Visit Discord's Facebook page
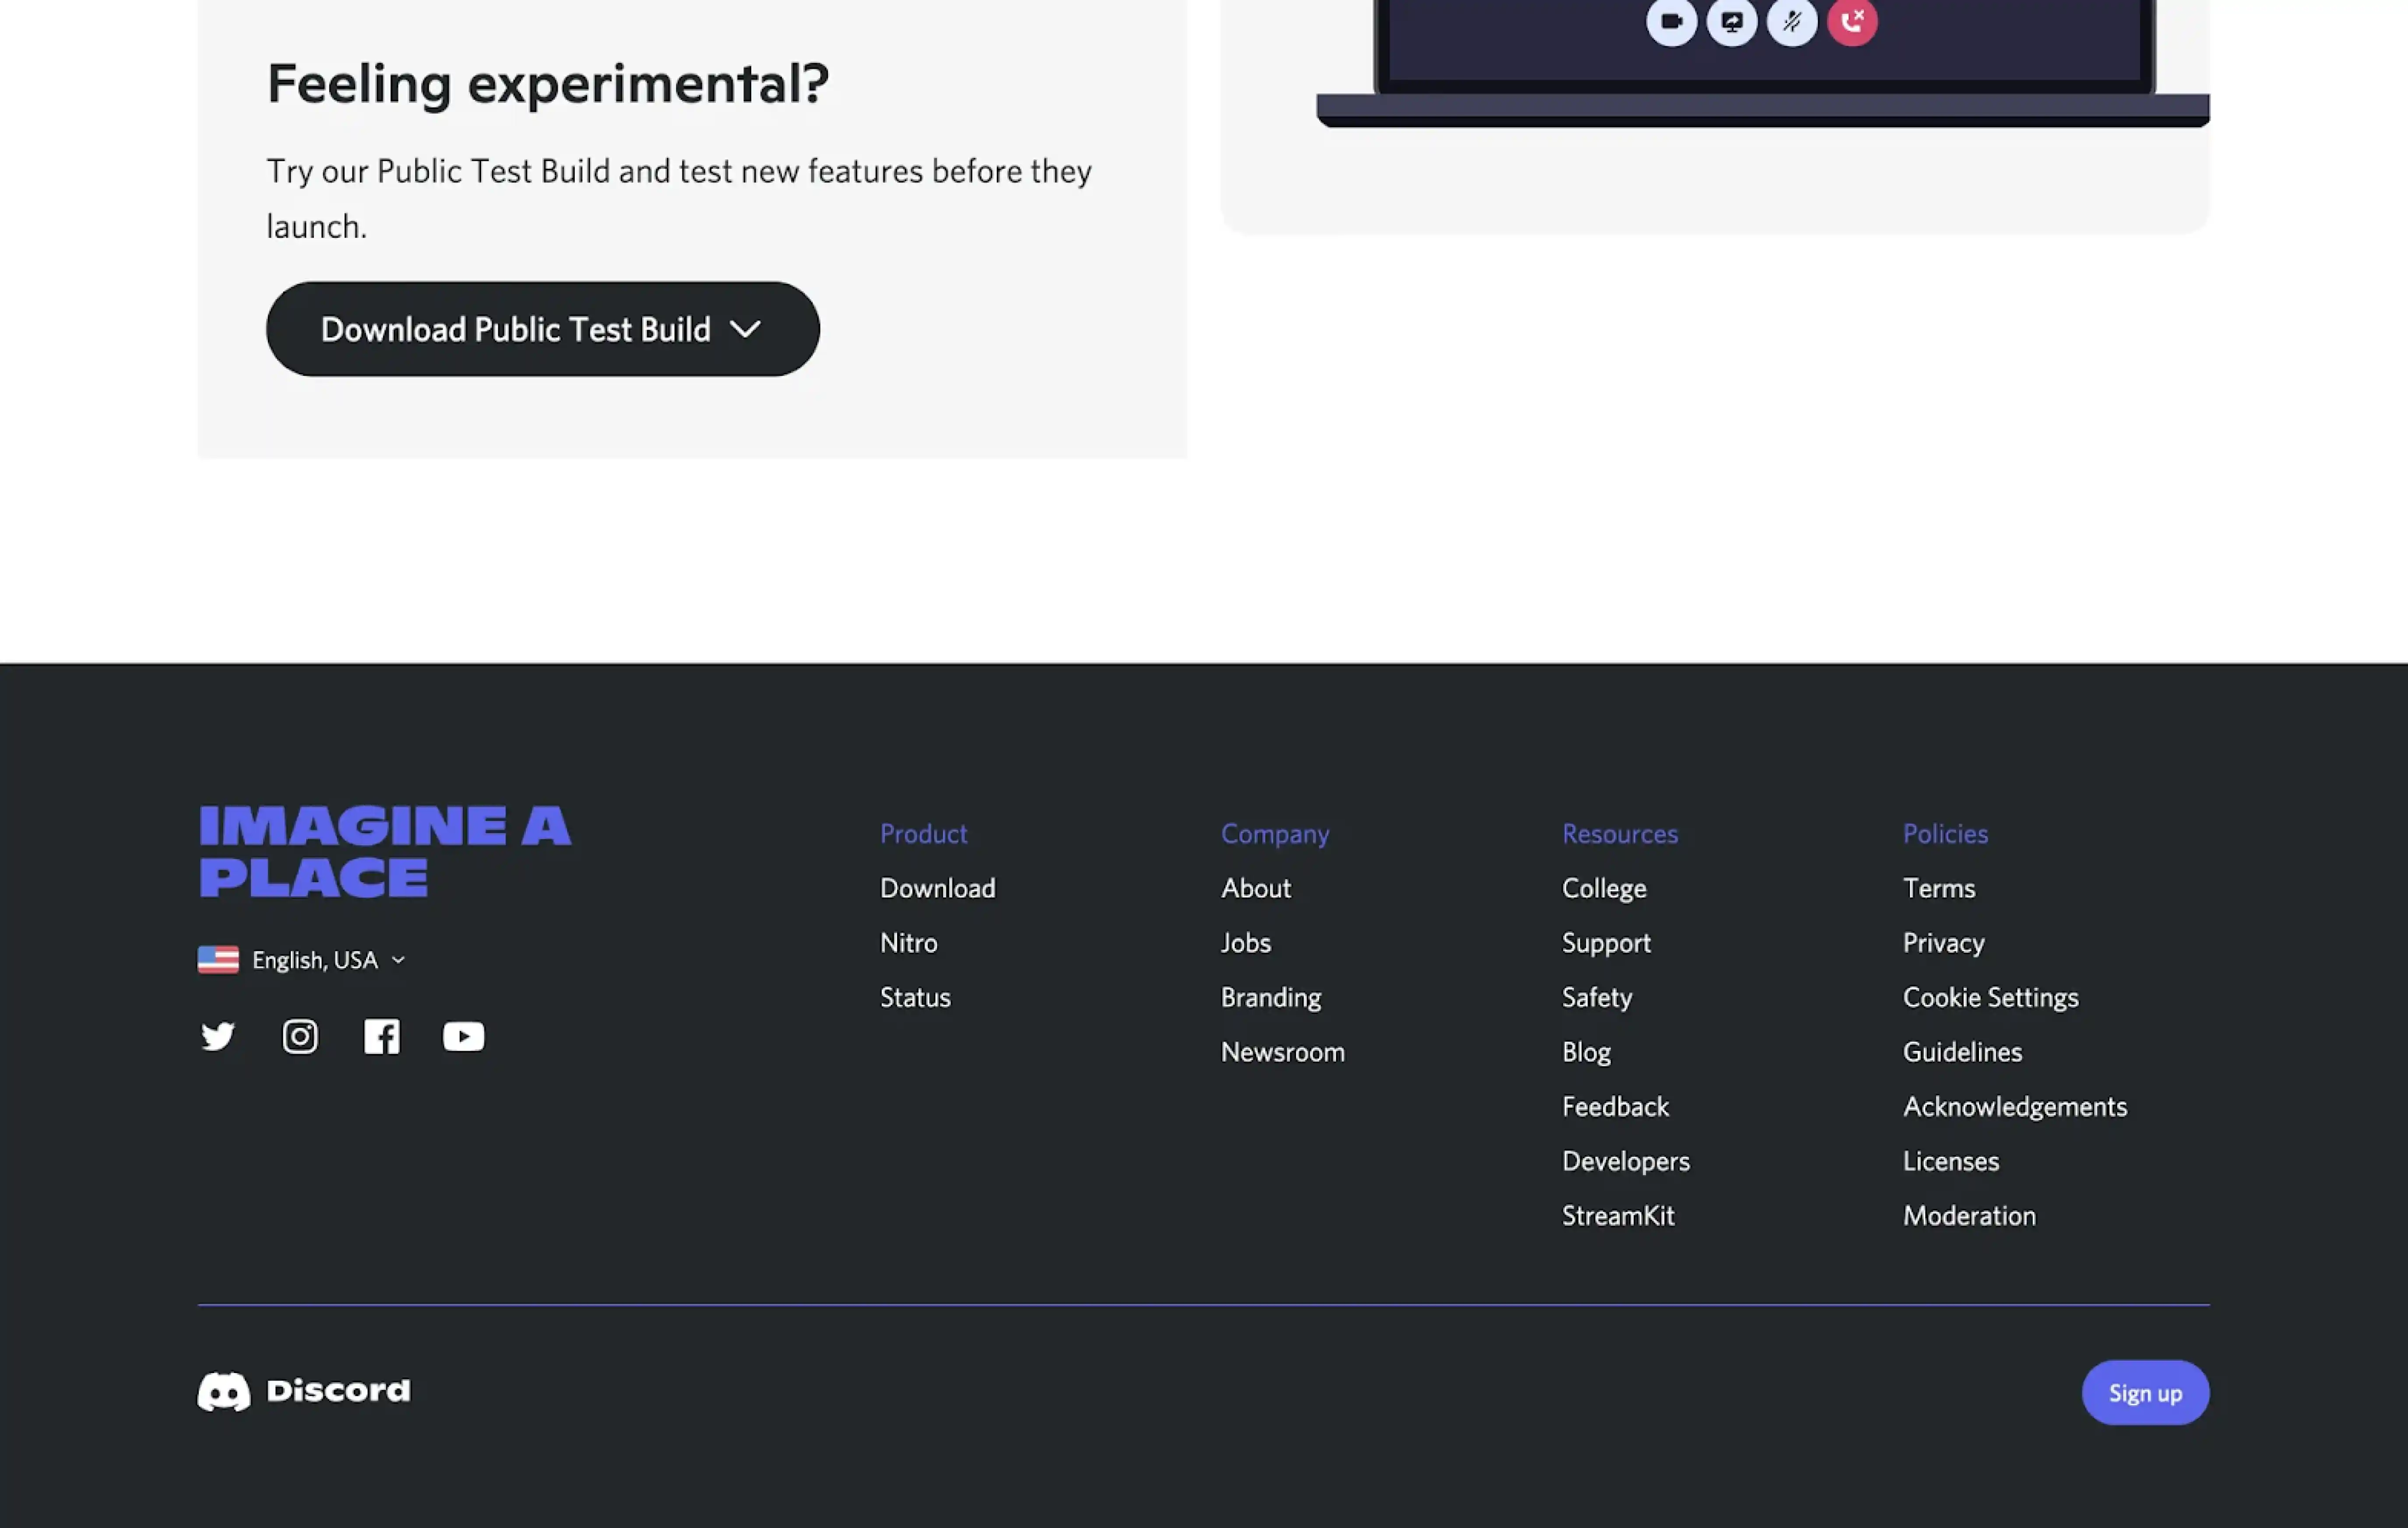This screenshot has height=1528, width=2408. (x=382, y=1036)
